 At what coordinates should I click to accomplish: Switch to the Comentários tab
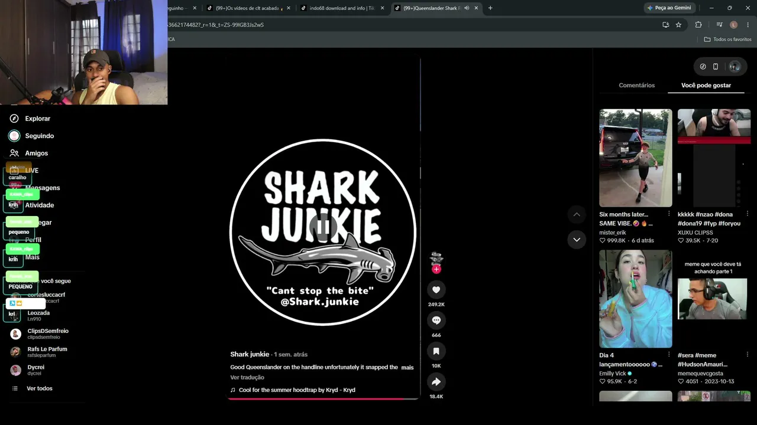(636, 86)
